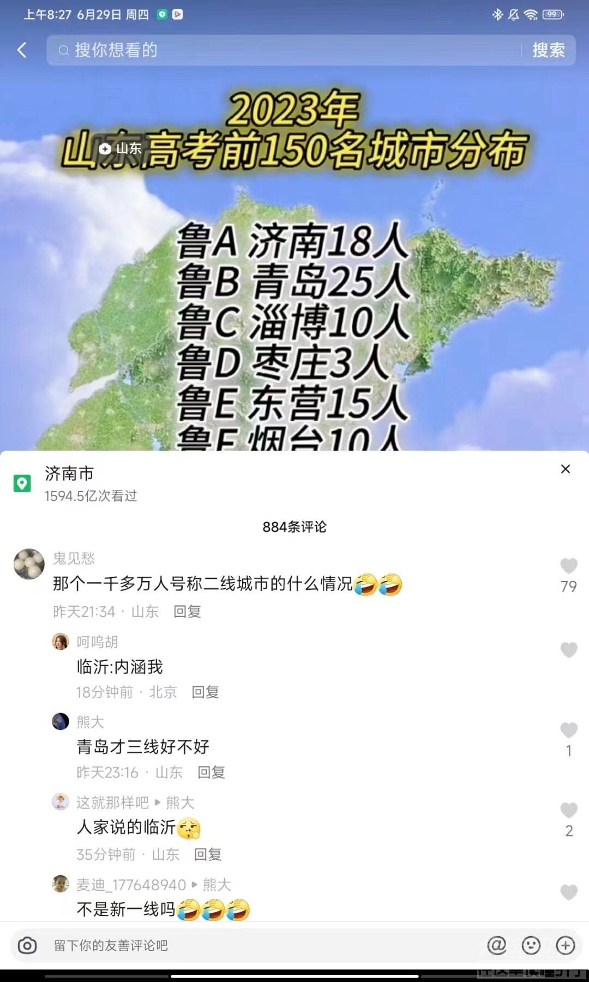This screenshot has height=982, width=589.
Task: Like 鬼见愁's comment with 79 likes
Action: tap(569, 566)
